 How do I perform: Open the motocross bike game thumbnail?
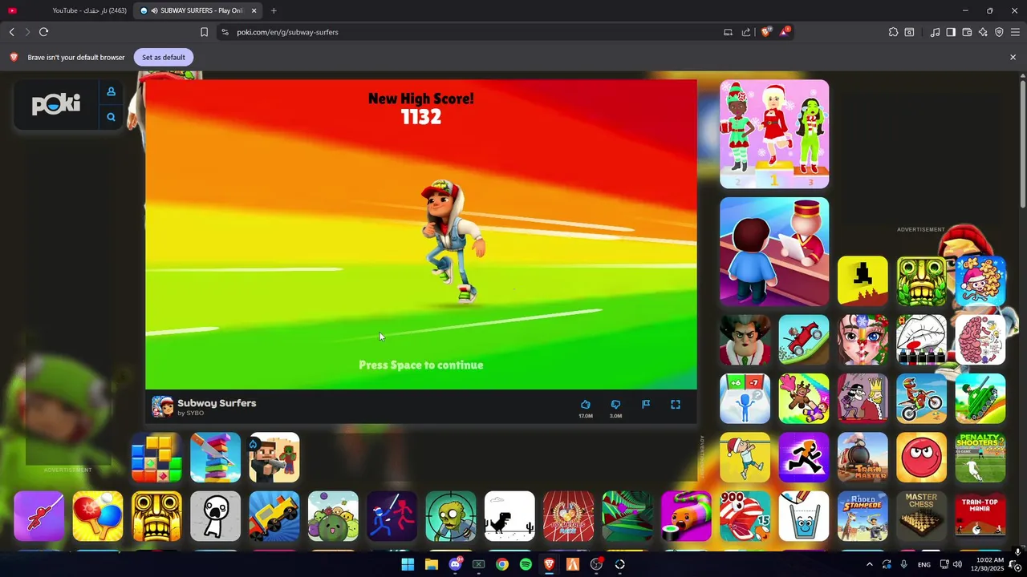pos(921,398)
